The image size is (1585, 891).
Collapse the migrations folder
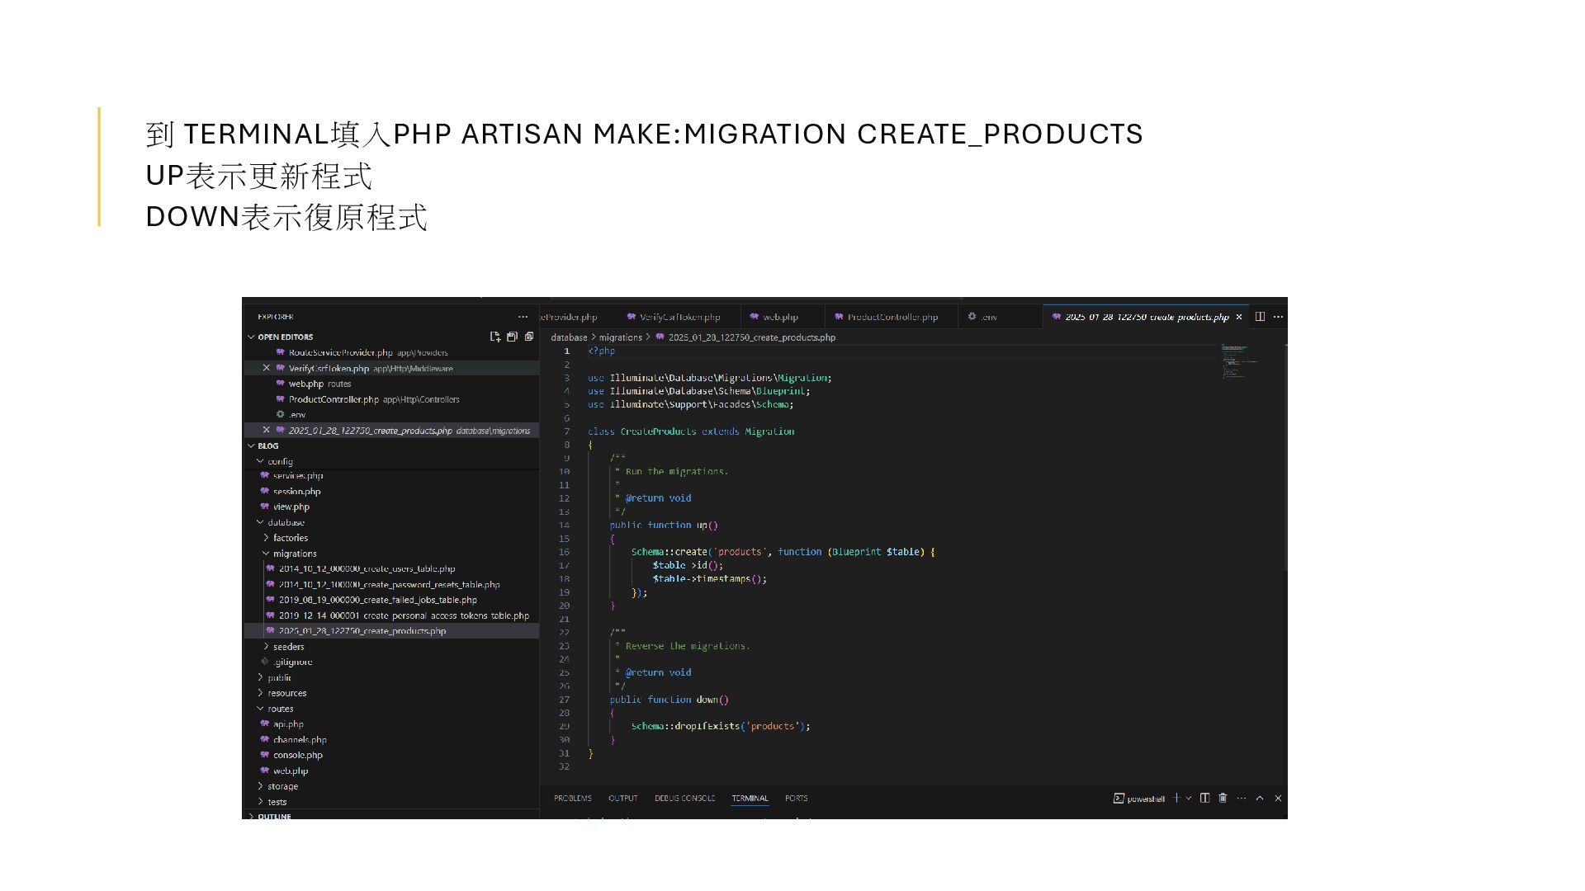click(x=266, y=554)
